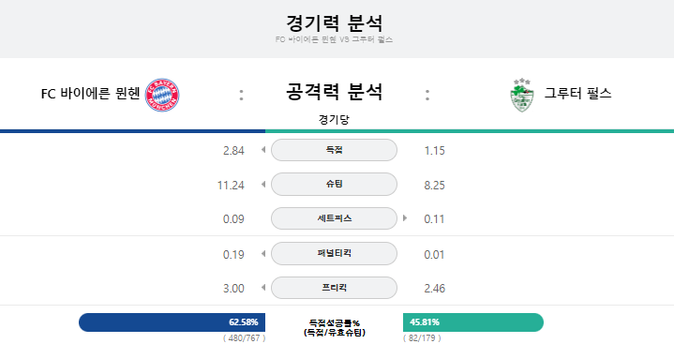Click the left arrow beside 패널티킥 pill
This screenshot has width=674, height=344.
tap(263, 253)
